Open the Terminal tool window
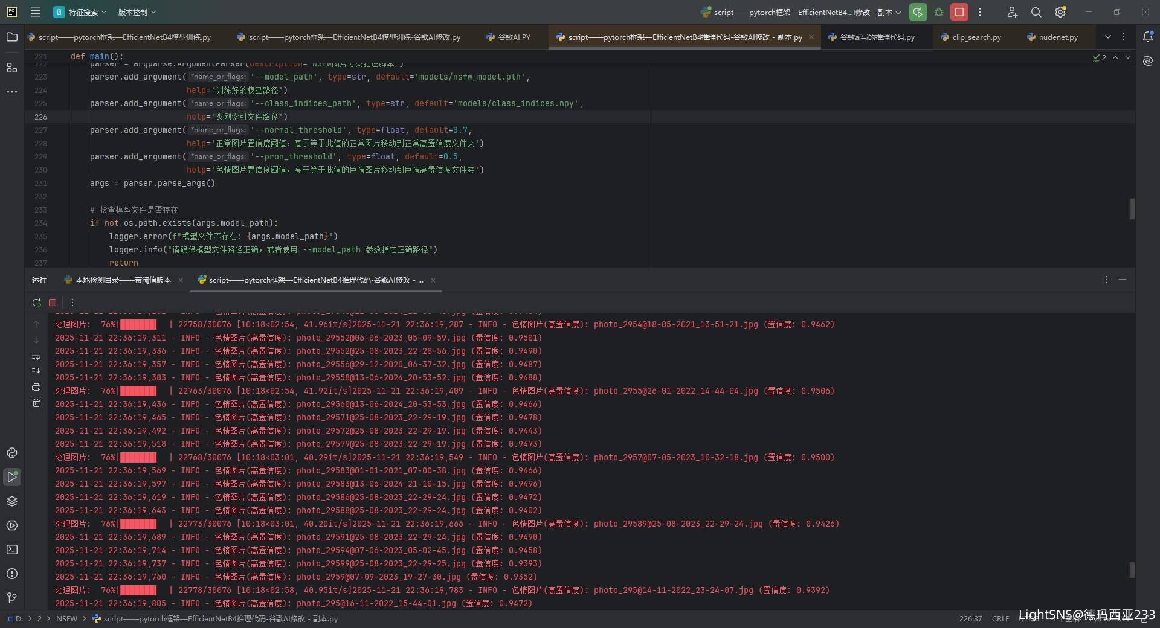 [11, 549]
